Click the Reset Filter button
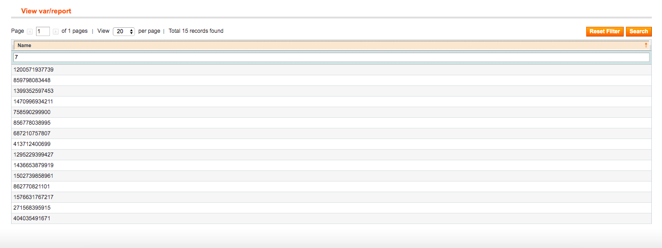 coord(605,31)
